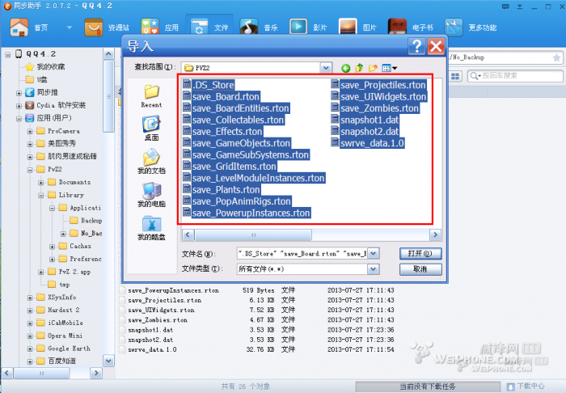
Task: Click the dropdown arrow next to 首页
Action: (70, 27)
